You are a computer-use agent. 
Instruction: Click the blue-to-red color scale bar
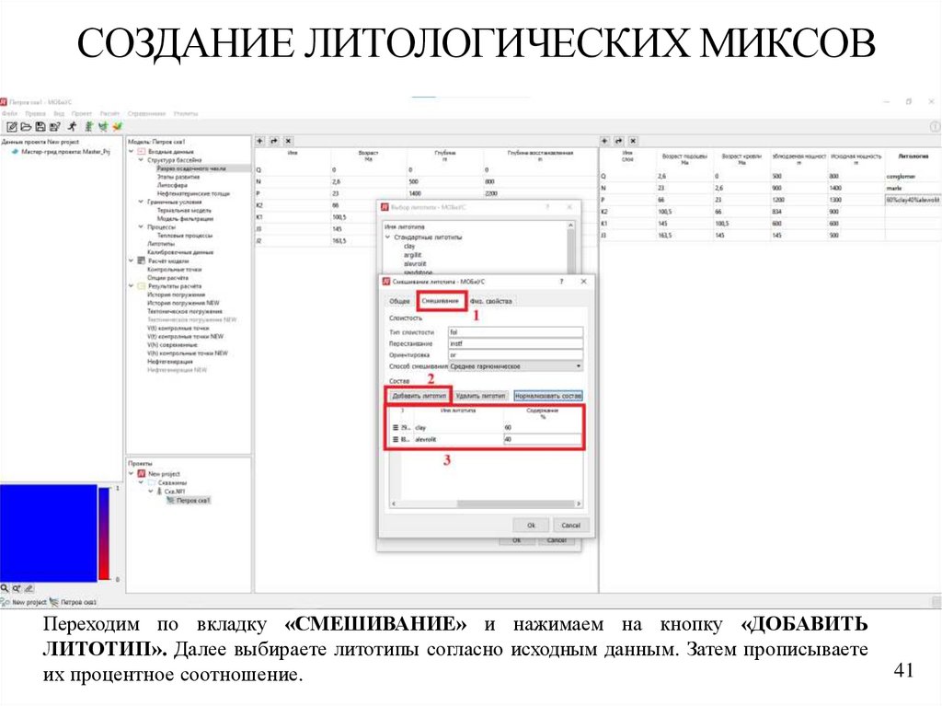[104, 533]
